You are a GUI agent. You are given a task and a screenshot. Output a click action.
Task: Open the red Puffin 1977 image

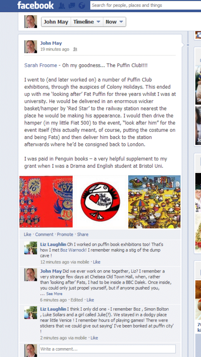coord(46,202)
